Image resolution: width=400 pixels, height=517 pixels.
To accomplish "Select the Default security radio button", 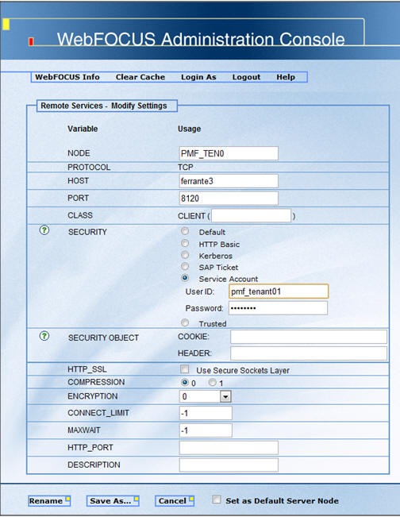I will 185,231.
